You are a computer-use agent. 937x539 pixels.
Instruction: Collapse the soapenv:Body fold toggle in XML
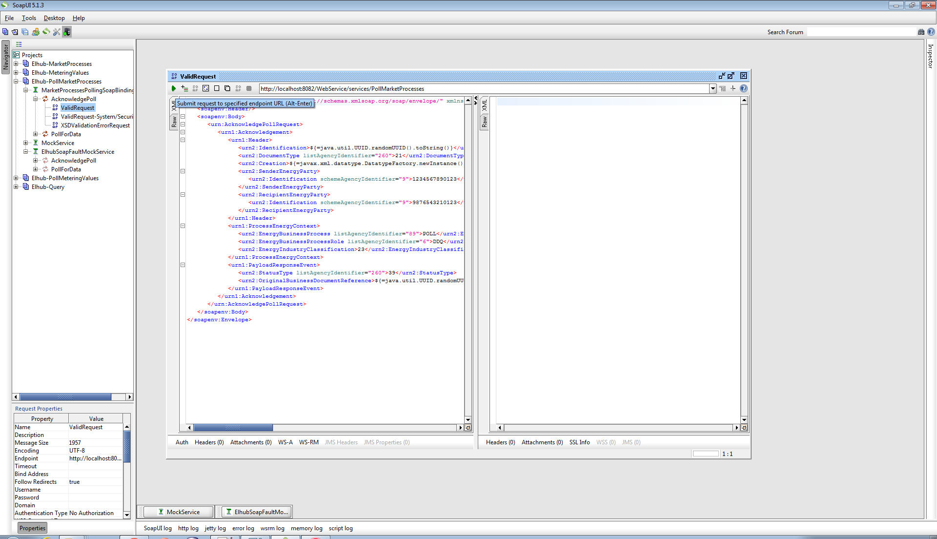(x=183, y=117)
